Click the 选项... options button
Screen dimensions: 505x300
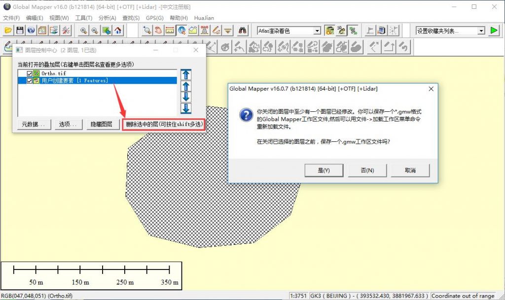coord(68,125)
